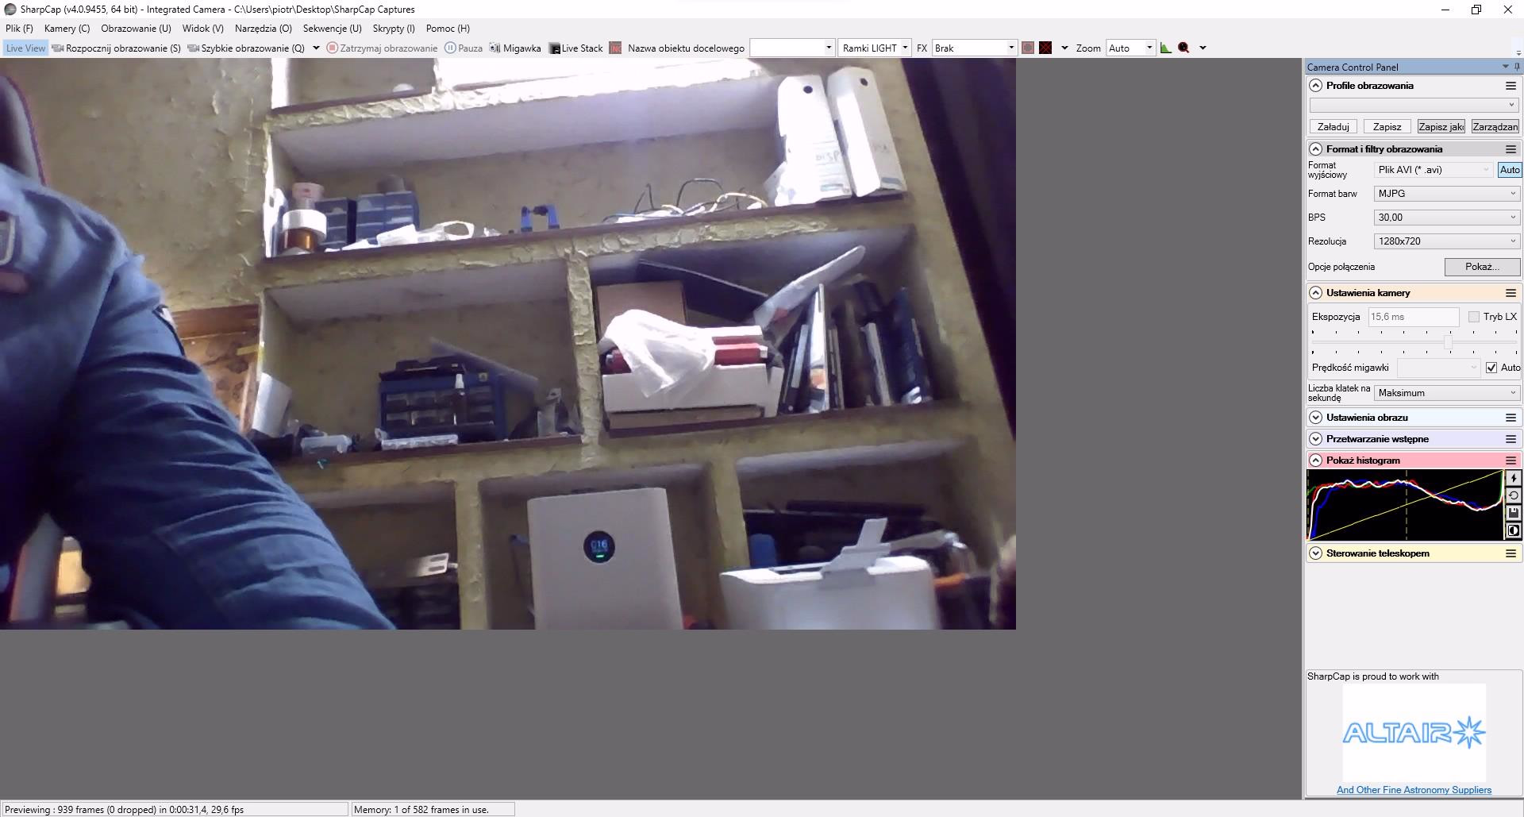Toggle the Auto button next to Format wyjściowy
1524x817 pixels.
1509,170
